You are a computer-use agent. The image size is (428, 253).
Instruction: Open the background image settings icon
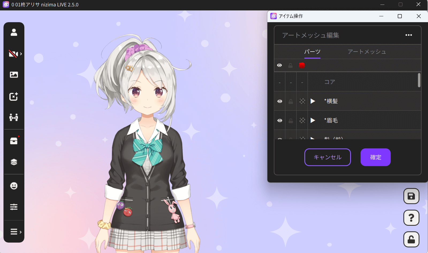(14, 75)
